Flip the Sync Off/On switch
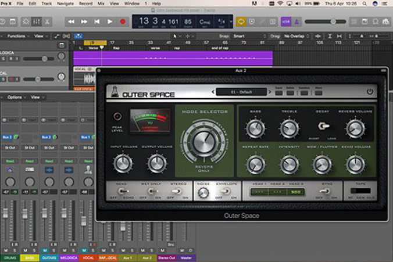The image size is (393, 262). click(326, 192)
